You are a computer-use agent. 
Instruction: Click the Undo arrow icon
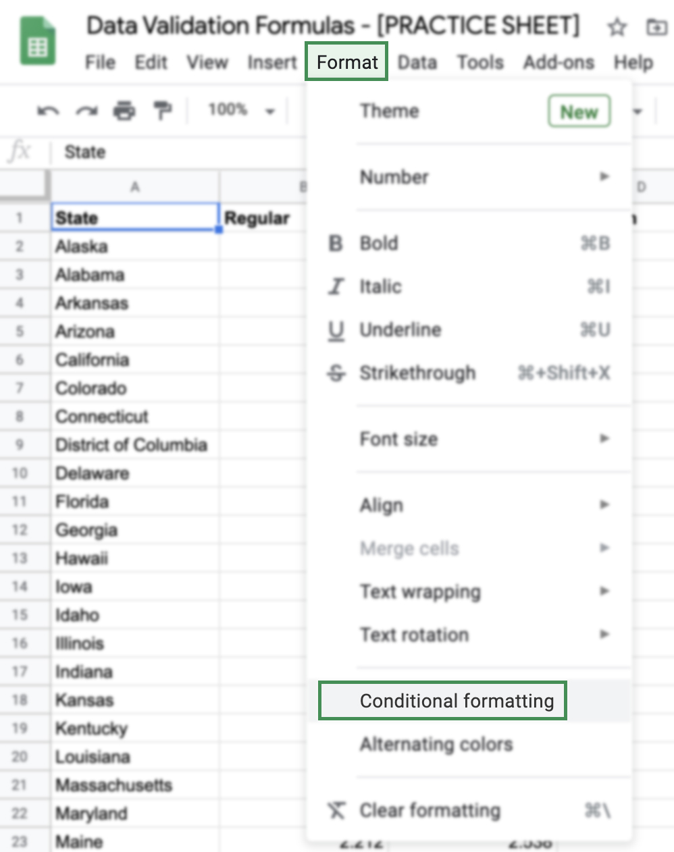click(47, 110)
